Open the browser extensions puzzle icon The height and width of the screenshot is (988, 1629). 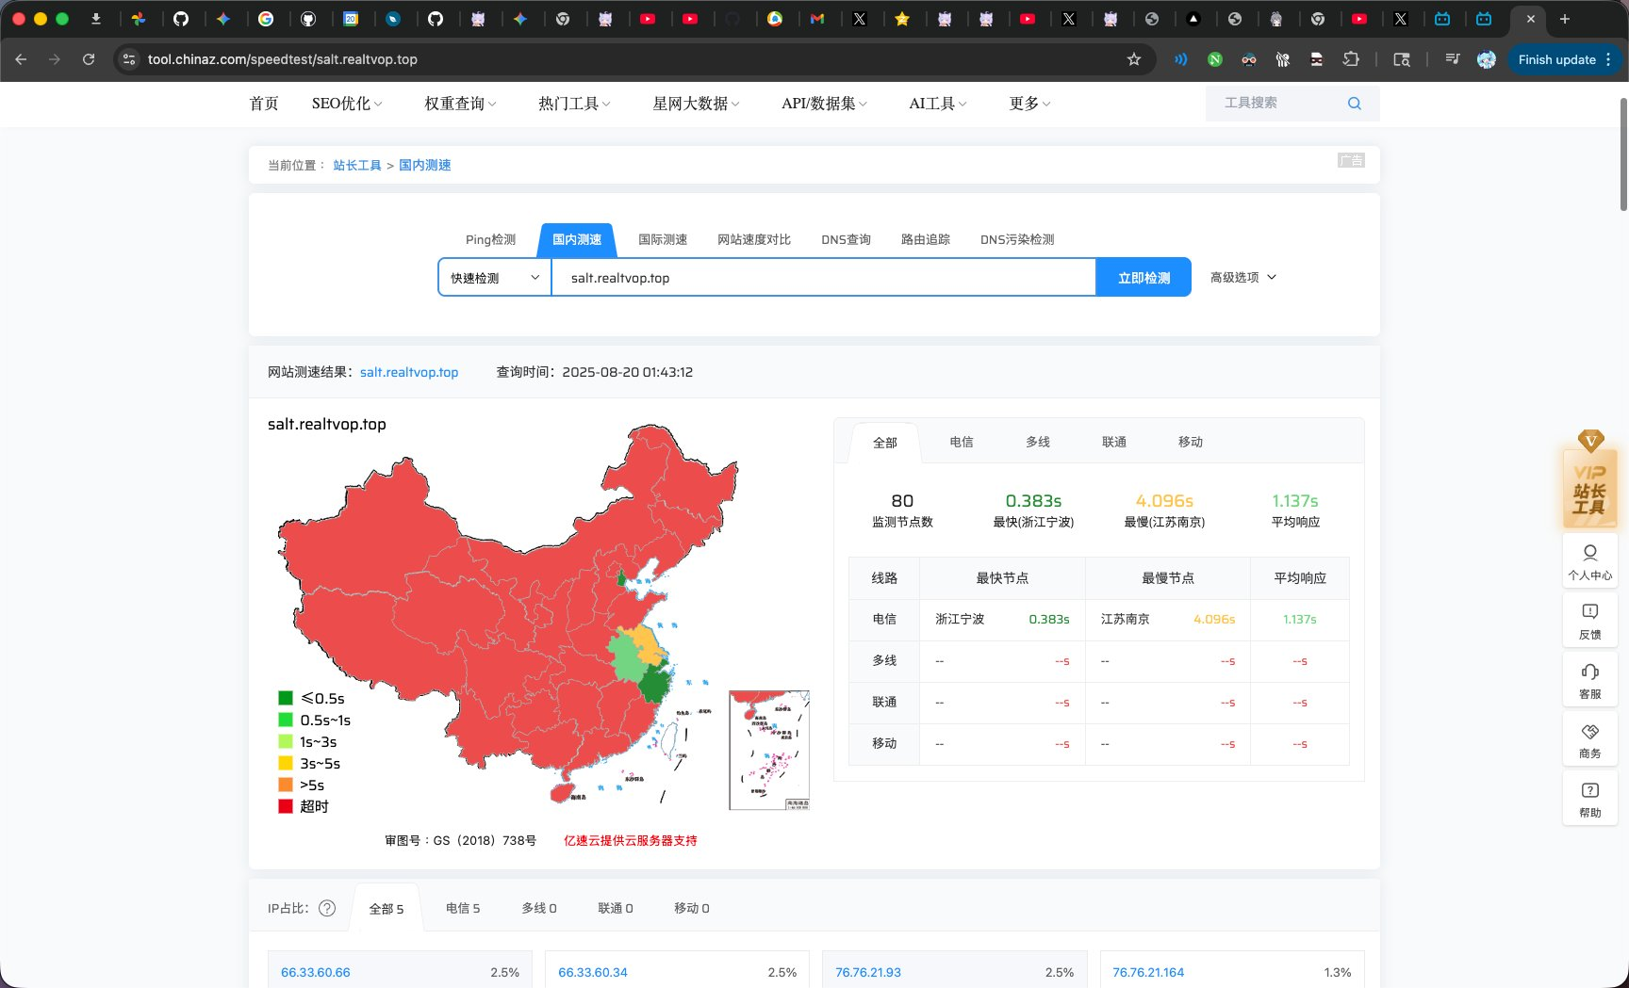point(1351,59)
